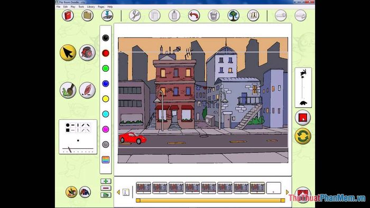Click the copy pages icon

[154, 15]
